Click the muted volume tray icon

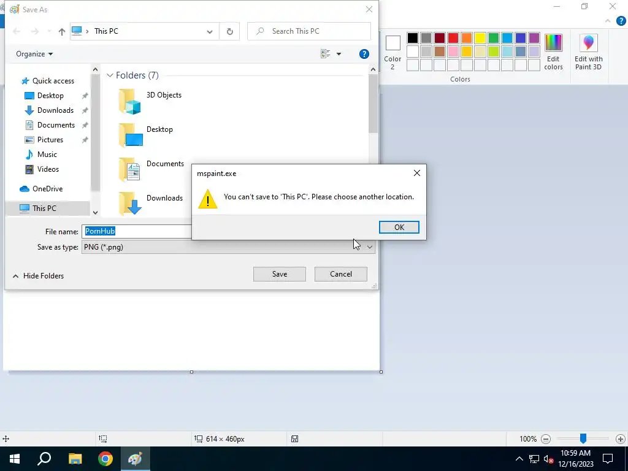point(549,459)
